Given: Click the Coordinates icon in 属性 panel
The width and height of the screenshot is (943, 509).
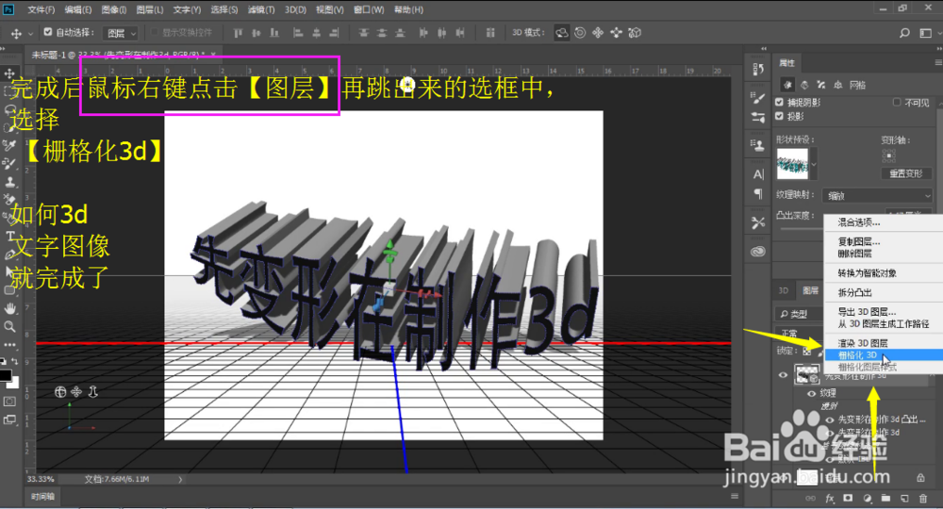Looking at the screenshot, I should (837, 85).
